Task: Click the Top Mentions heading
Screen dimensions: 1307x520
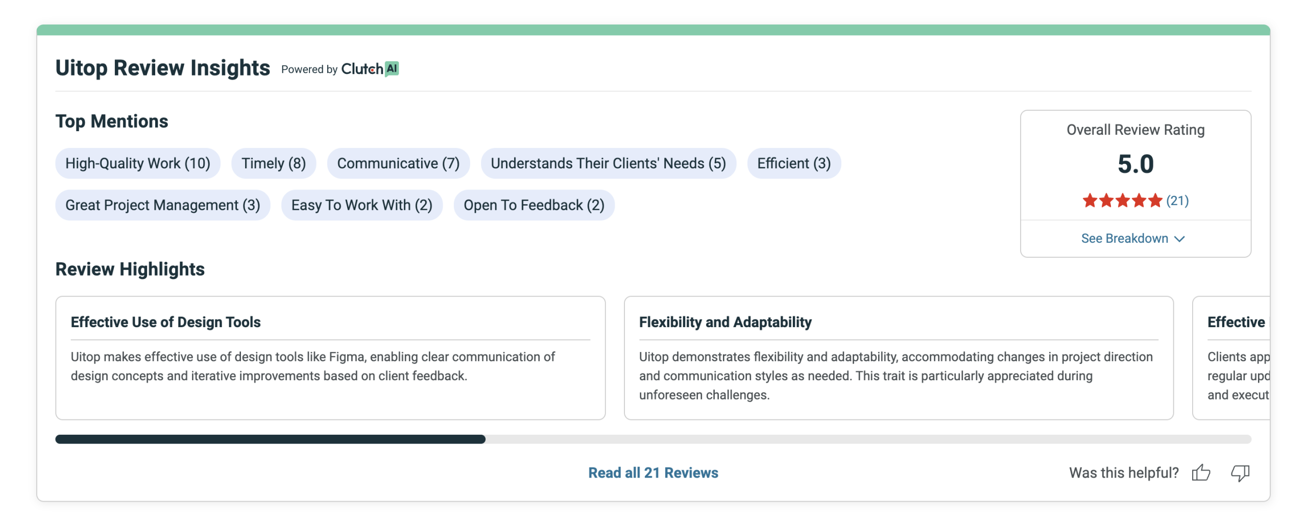Action: [x=112, y=121]
